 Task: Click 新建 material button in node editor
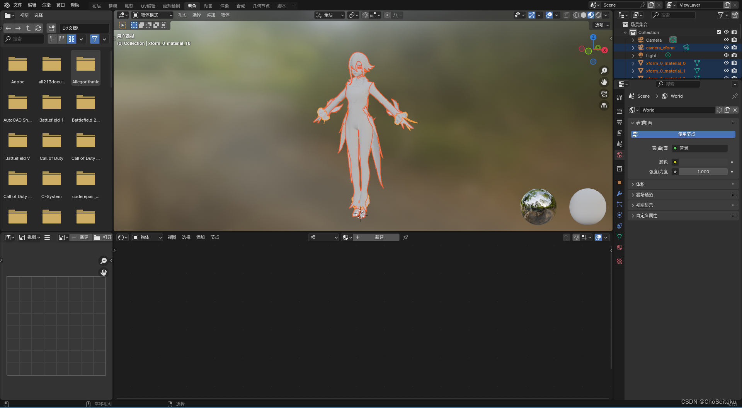click(x=377, y=237)
